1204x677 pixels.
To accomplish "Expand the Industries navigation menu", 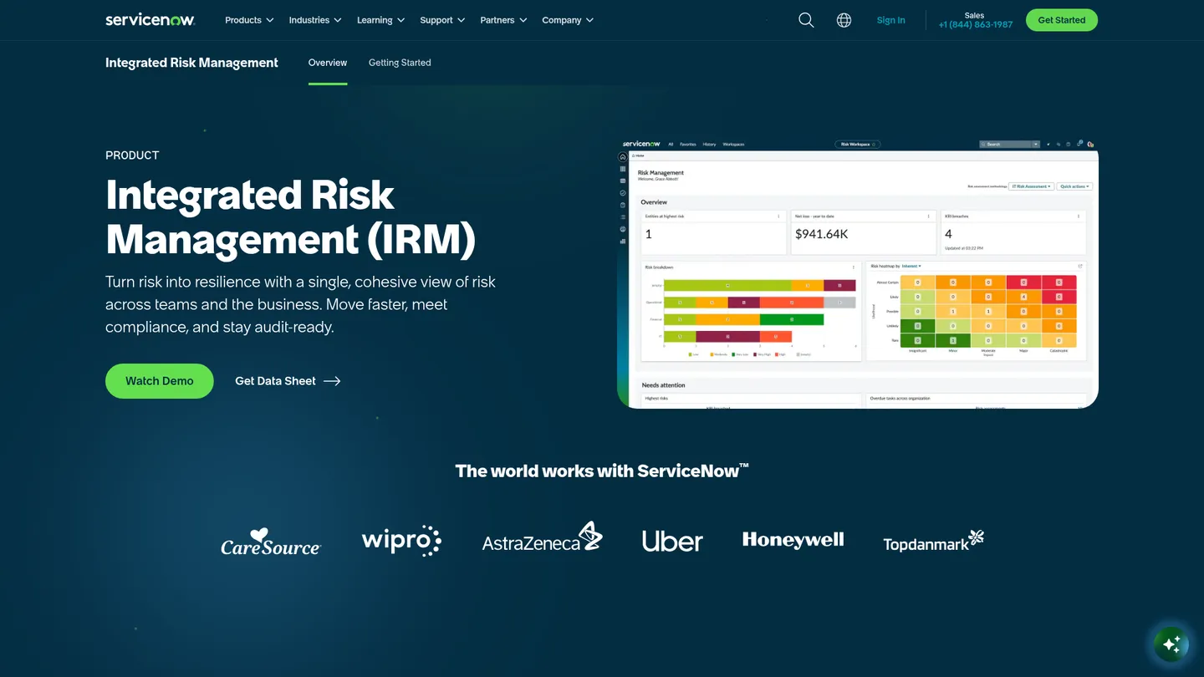I will click(315, 20).
